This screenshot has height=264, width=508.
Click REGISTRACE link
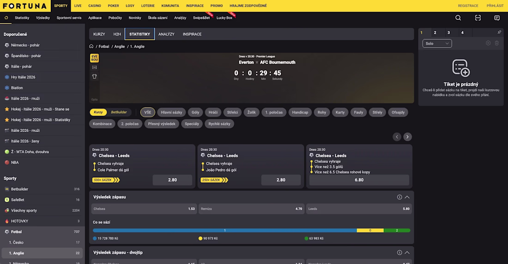468,6
